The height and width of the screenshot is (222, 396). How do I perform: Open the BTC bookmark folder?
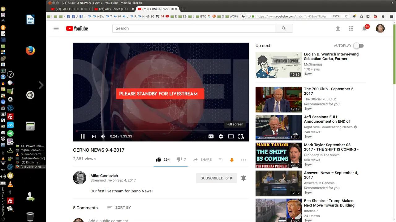201,16
